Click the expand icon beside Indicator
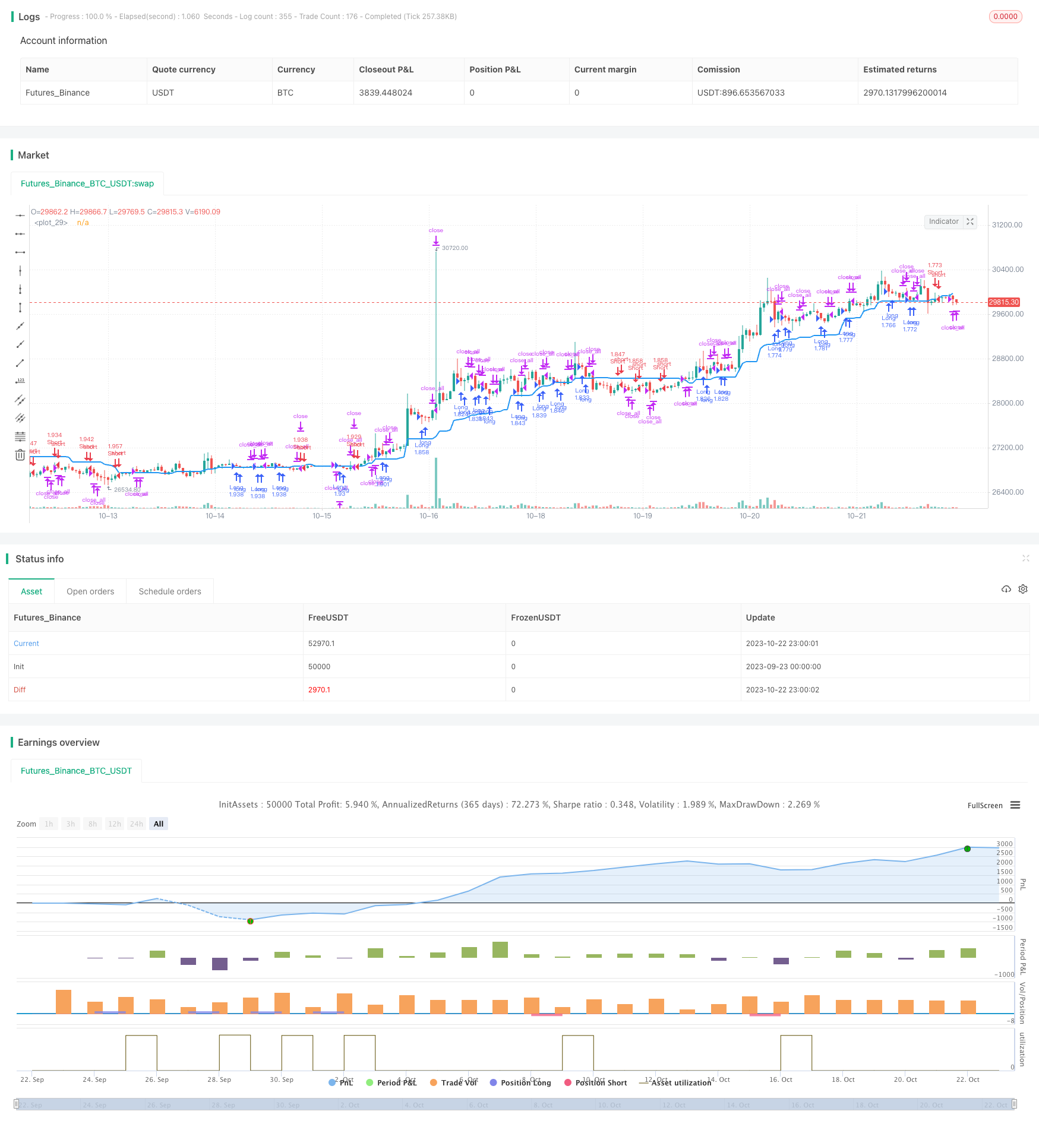Screen dimensions: 1039x1127 (970, 221)
